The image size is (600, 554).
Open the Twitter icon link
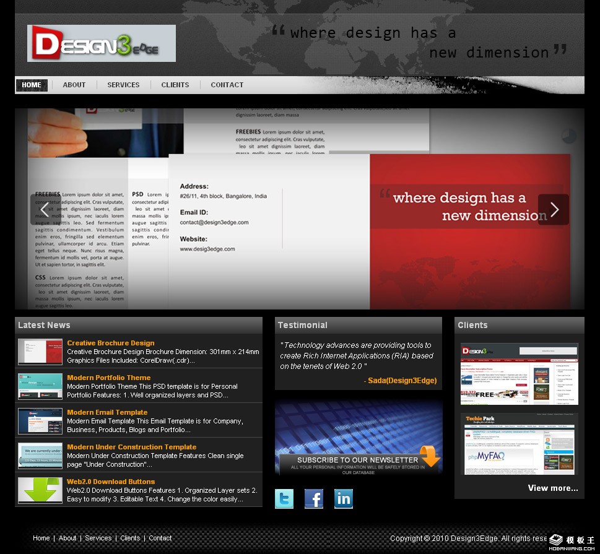point(284,498)
